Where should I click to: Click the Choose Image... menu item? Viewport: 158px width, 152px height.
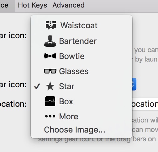(75, 130)
